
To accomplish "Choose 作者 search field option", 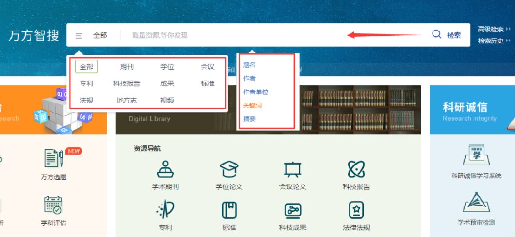I will pos(249,79).
